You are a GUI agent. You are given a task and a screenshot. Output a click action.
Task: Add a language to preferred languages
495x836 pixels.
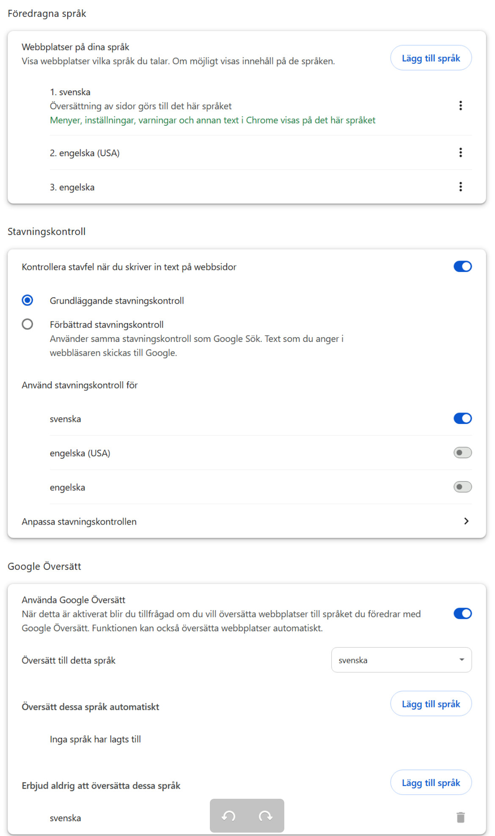tap(431, 58)
